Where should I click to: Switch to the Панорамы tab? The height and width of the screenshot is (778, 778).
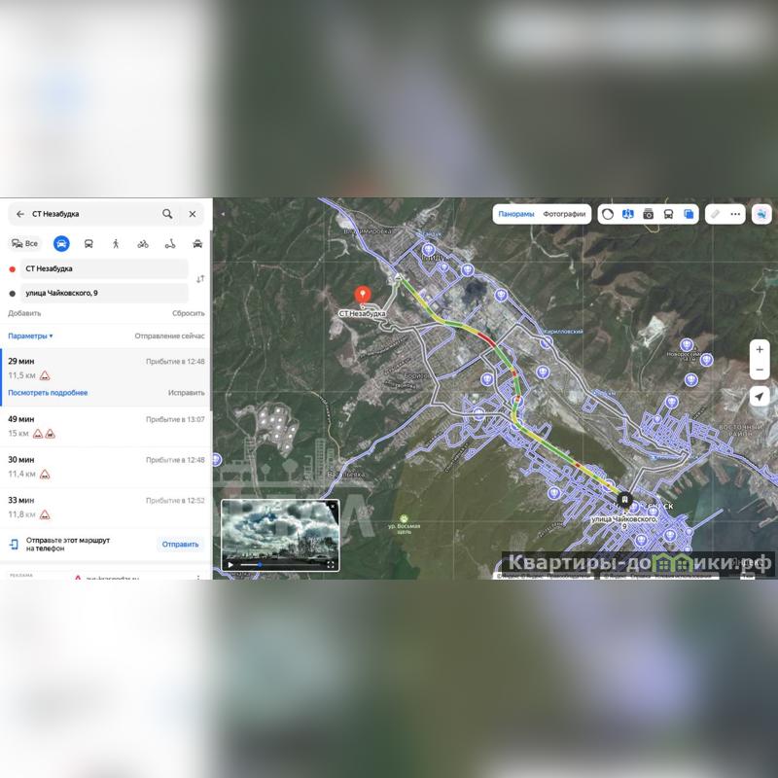pos(515,214)
